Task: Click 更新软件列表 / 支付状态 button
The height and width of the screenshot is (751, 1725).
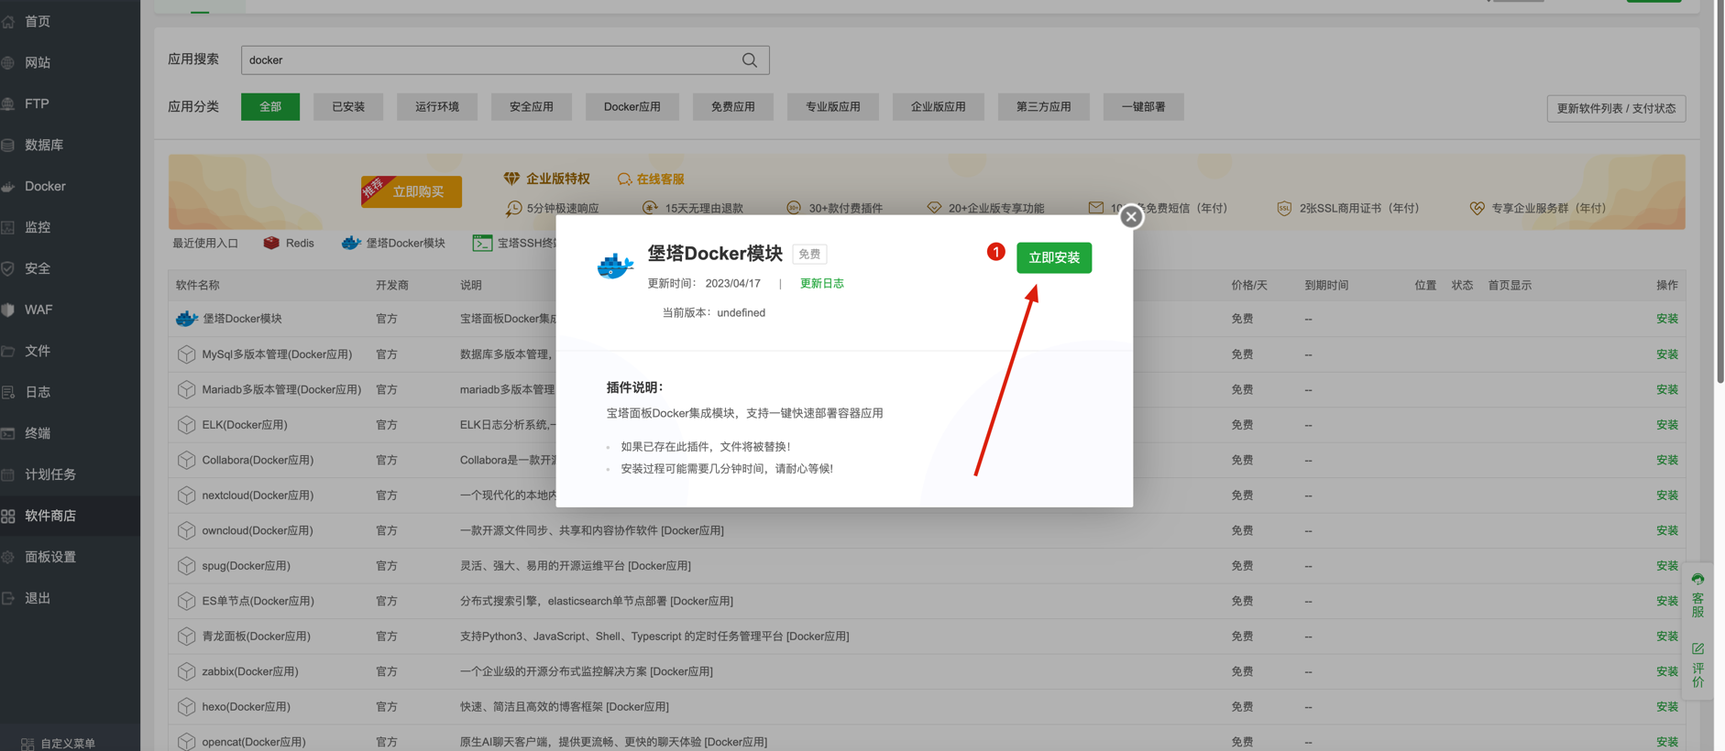Action: (x=1616, y=109)
